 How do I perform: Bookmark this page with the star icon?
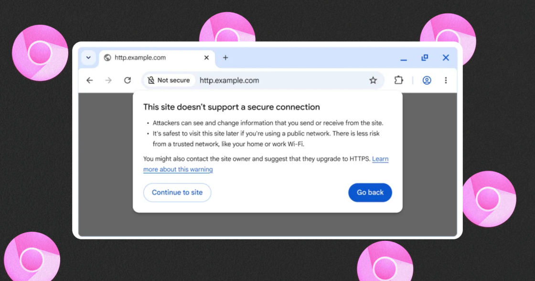pyautogui.click(x=373, y=80)
